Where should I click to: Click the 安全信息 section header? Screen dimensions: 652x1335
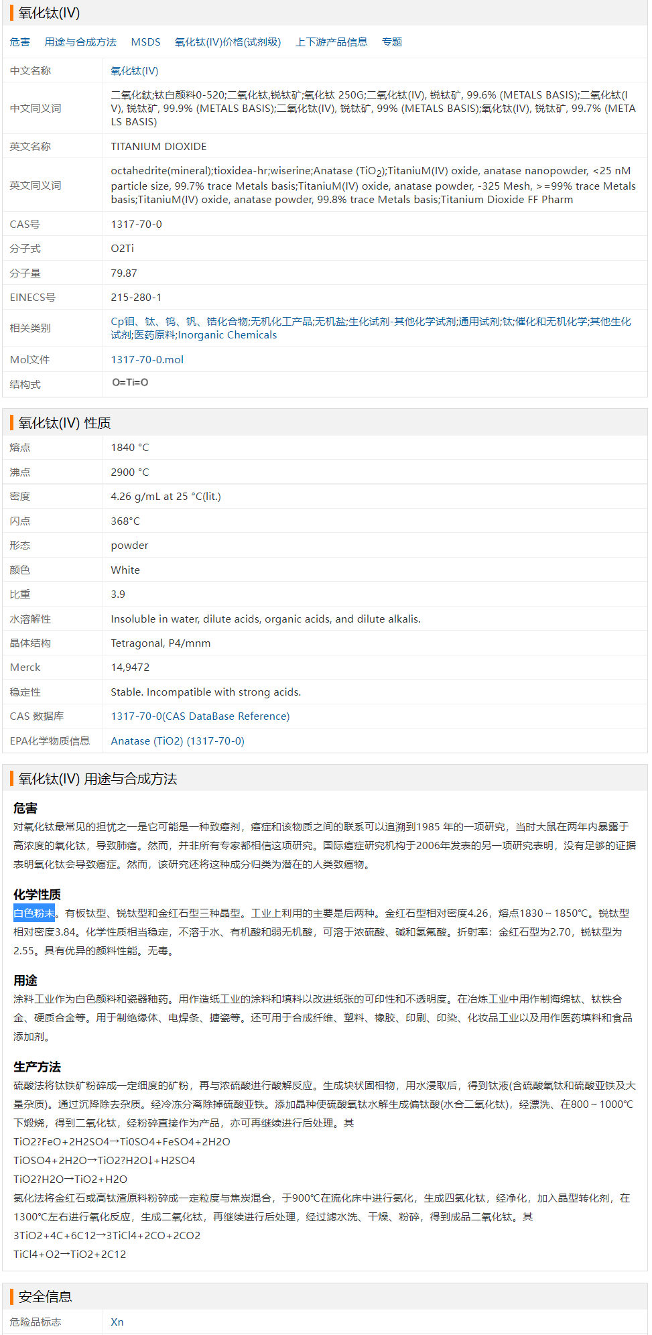45,1297
